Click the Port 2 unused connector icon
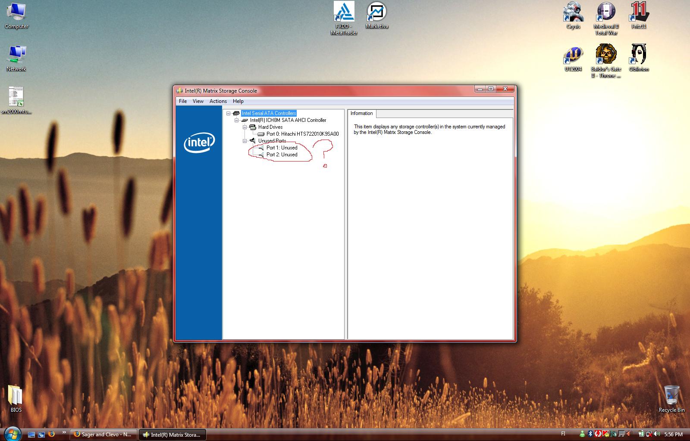 (261, 155)
